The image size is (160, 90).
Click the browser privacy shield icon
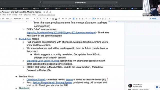coord(40,2)
